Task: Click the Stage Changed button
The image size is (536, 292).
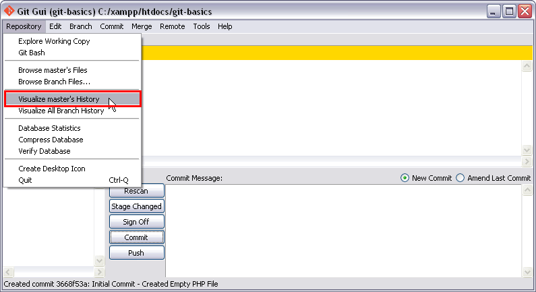Action: click(x=136, y=206)
